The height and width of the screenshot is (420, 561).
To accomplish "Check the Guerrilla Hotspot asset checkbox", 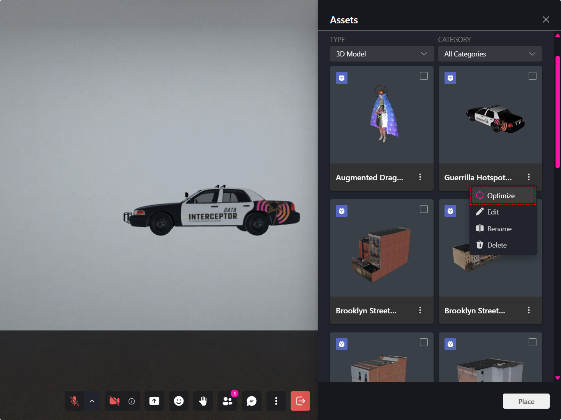I will pos(533,76).
